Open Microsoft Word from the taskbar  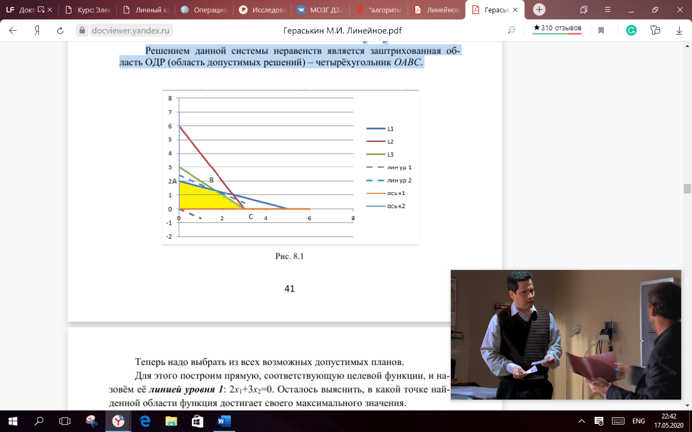coord(224,421)
